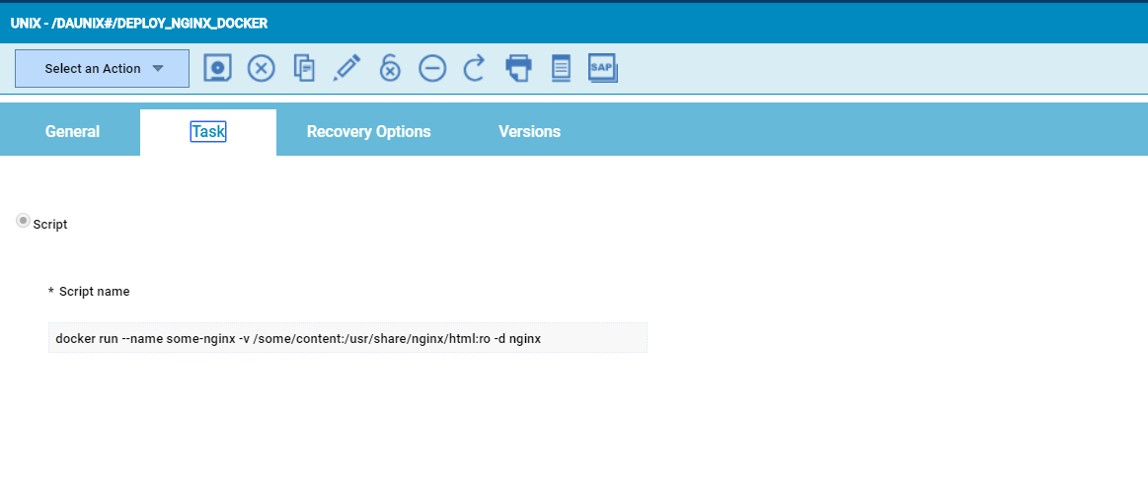Viewport: 1148px width, 479px height.
Task: Open the Select an Action dropdown
Action: [x=93, y=69]
